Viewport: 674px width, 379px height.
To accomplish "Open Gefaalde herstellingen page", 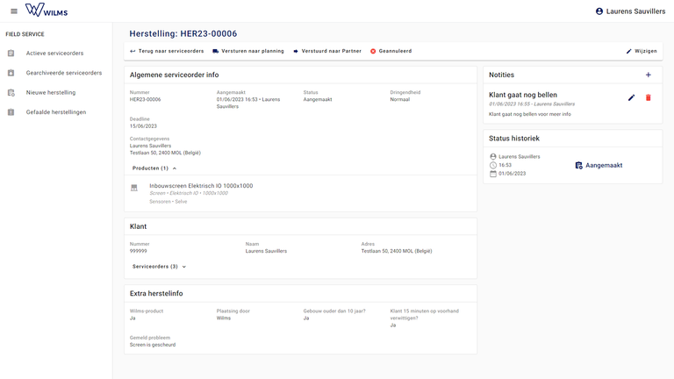I will (x=56, y=112).
